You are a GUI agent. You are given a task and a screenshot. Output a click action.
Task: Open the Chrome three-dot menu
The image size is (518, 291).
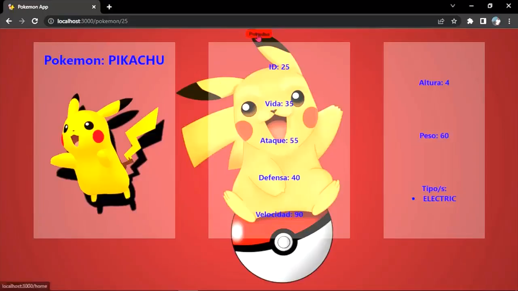(509, 21)
